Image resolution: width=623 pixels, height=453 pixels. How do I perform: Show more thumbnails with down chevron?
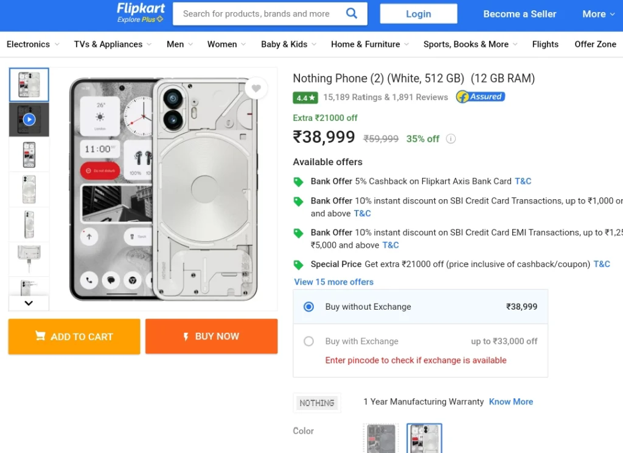coord(29,303)
